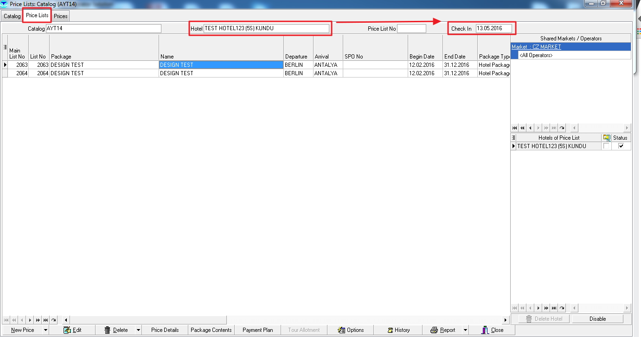This screenshot has width=641, height=337.
Task: Switch to the Catalog tab
Action: (x=12, y=16)
